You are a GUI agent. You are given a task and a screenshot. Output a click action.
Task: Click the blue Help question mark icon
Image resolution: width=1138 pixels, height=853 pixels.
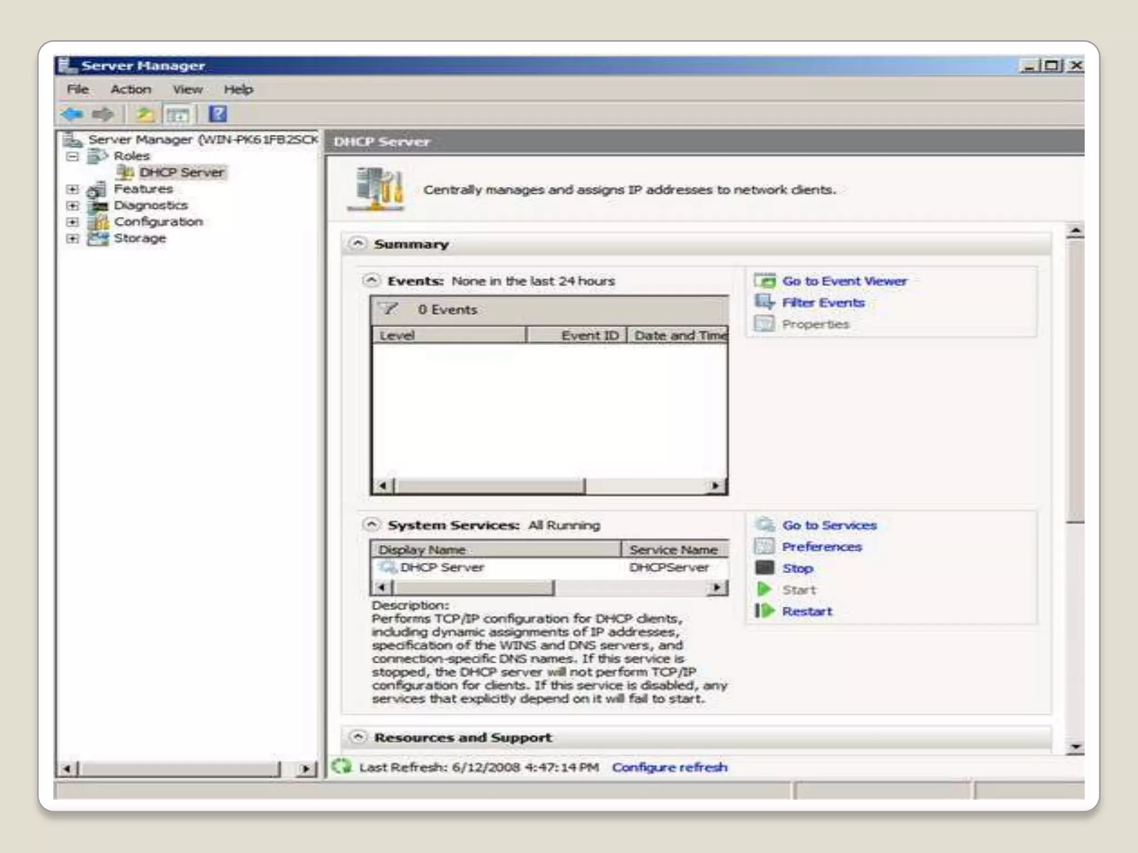pyautogui.click(x=217, y=114)
